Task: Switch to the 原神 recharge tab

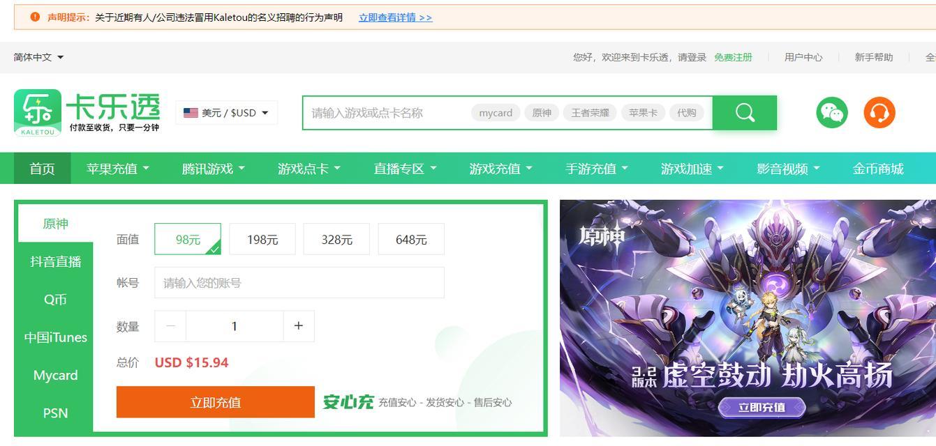Action: click(55, 224)
